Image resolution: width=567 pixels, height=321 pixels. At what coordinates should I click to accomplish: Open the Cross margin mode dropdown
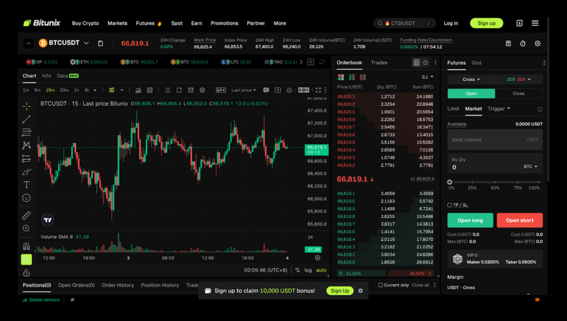pyautogui.click(x=471, y=79)
